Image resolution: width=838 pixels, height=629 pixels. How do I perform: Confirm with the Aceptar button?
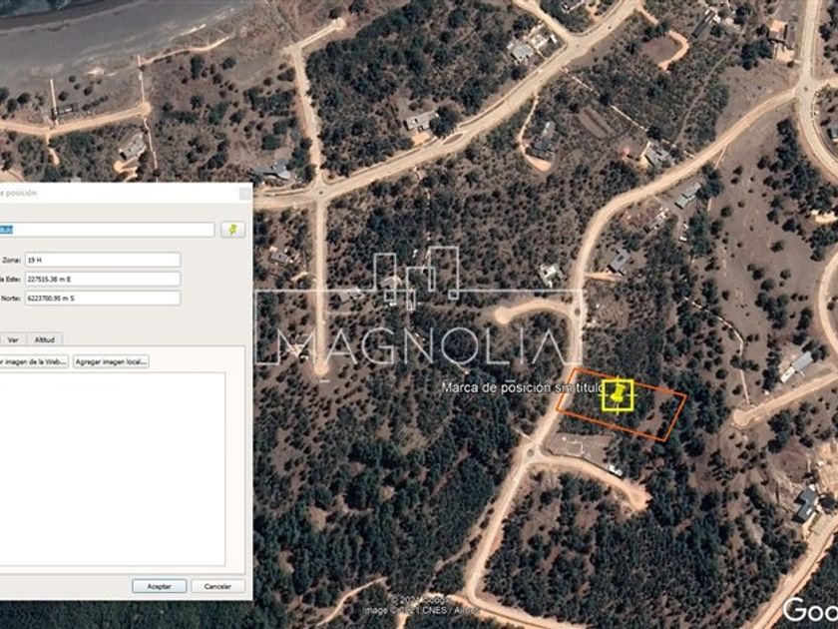(x=160, y=587)
